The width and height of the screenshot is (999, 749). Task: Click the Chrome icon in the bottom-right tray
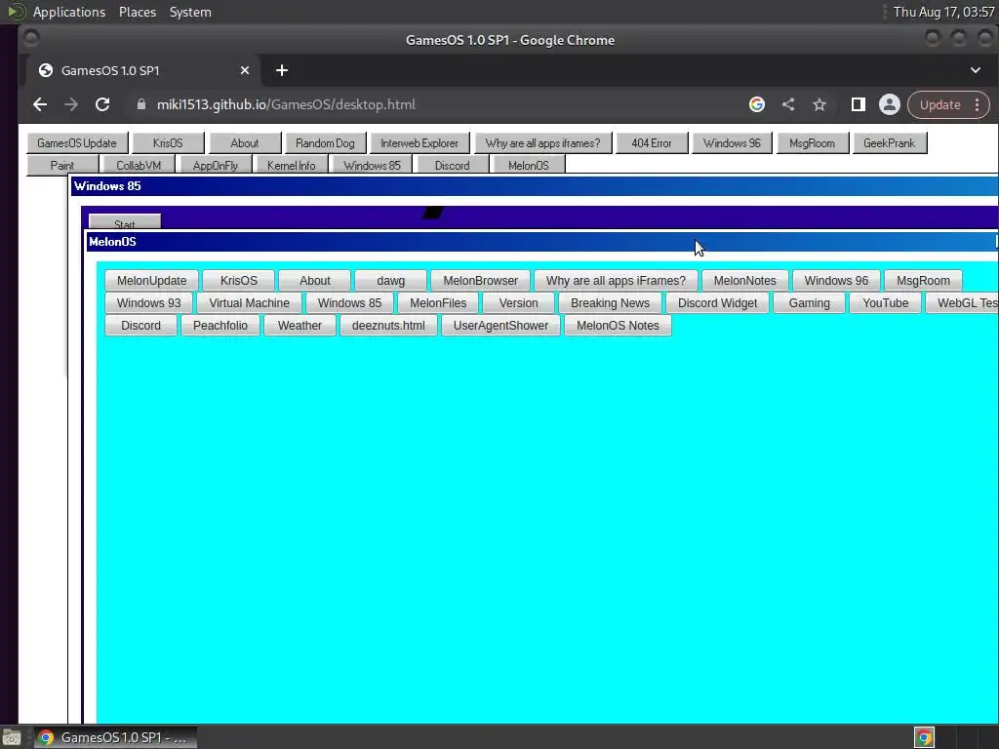point(925,737)
